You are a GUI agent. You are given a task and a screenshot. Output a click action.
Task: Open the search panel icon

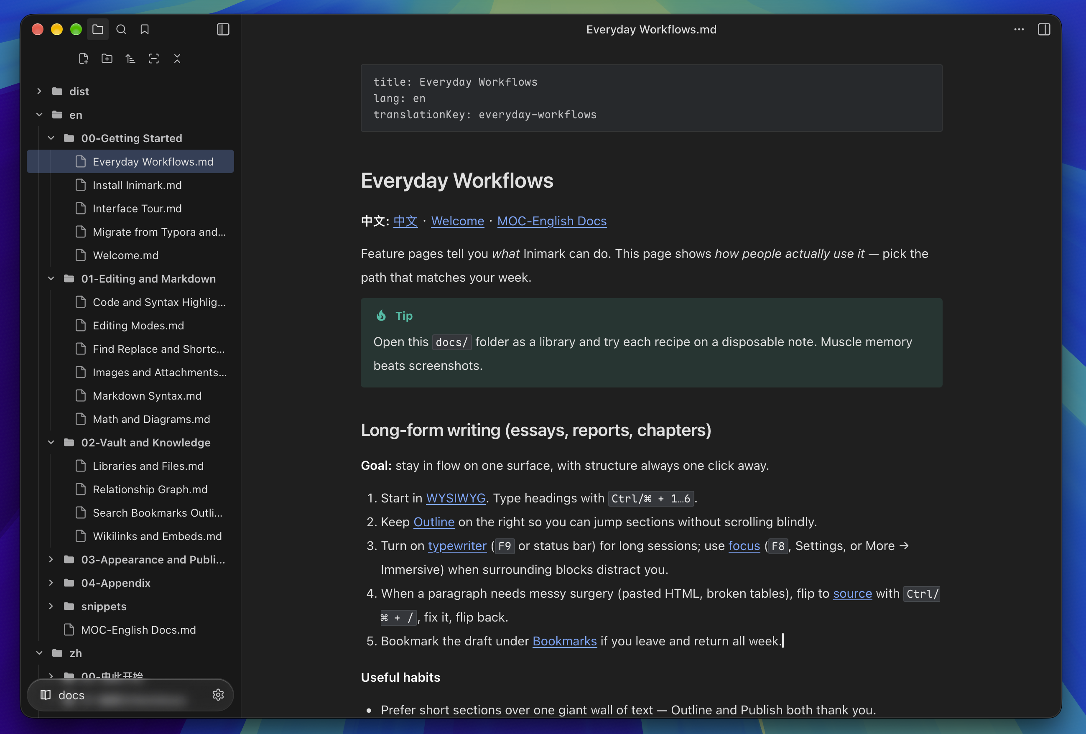pos(121,29)
